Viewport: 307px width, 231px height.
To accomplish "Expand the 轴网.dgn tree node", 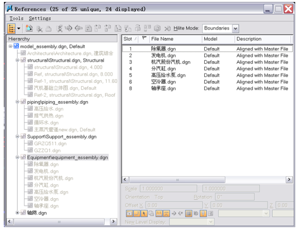I will coord(17,213).
